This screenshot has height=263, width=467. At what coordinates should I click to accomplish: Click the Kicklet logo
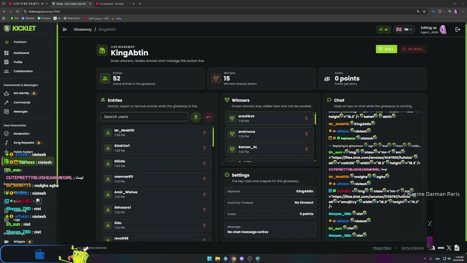[x=20, y=28]
